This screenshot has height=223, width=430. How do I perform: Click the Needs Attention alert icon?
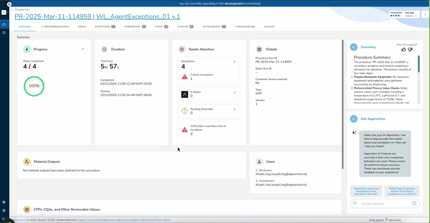(182, 49)
